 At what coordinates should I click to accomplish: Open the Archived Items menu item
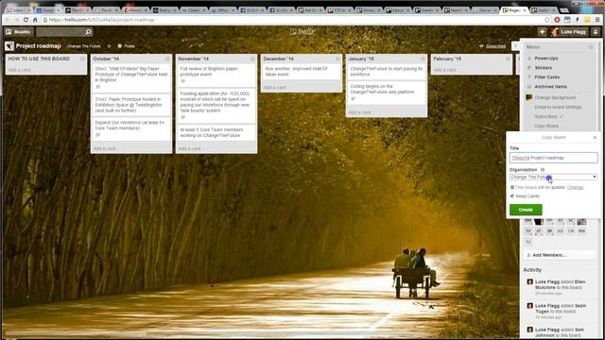(x=550, y=87)
